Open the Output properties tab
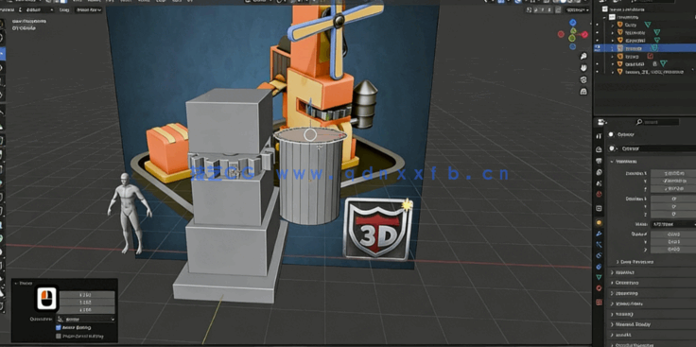696x347 pixels. tap(599, 161)
